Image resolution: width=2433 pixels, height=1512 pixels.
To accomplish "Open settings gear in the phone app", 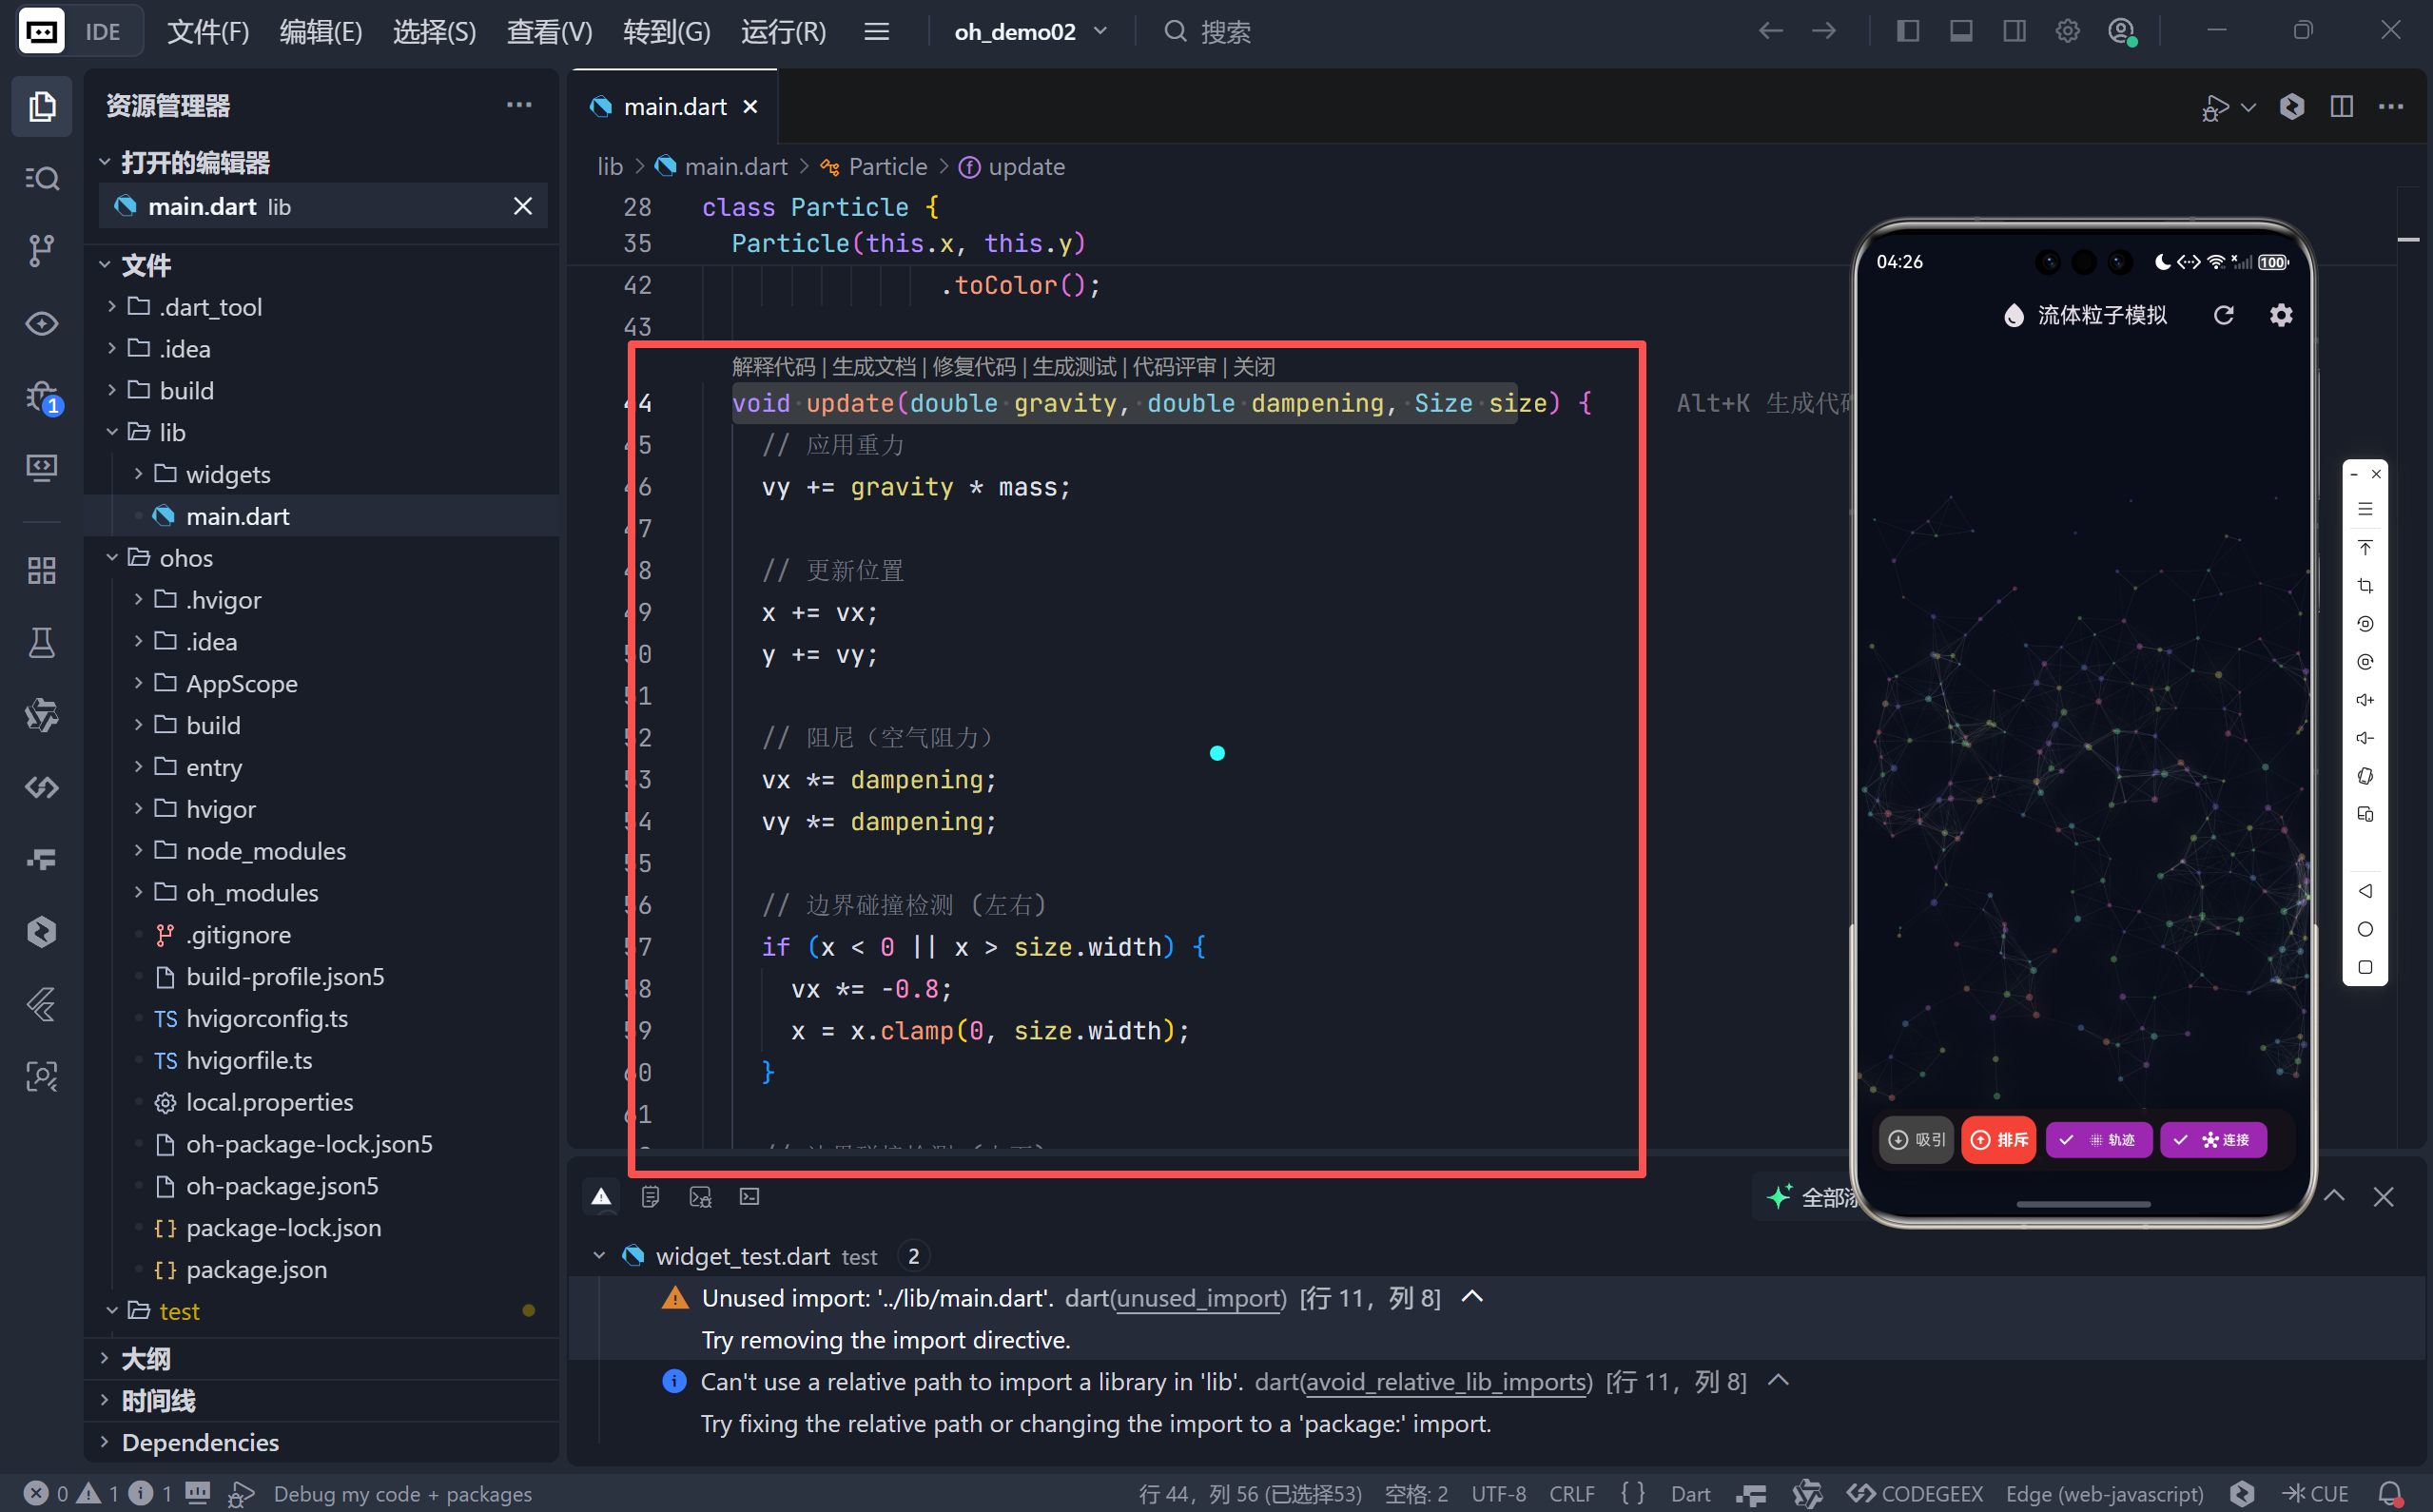I will [x=2280, y=316].
